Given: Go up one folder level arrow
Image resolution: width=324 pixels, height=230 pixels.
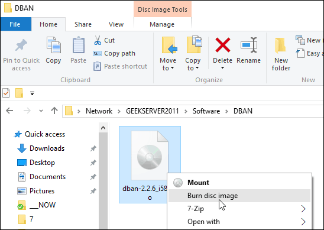Looking at the screenshot, I should coord(54,111).
